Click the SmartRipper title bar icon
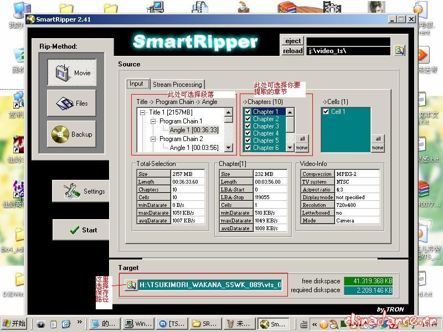 pyautogui.click(x=31, y=19)
